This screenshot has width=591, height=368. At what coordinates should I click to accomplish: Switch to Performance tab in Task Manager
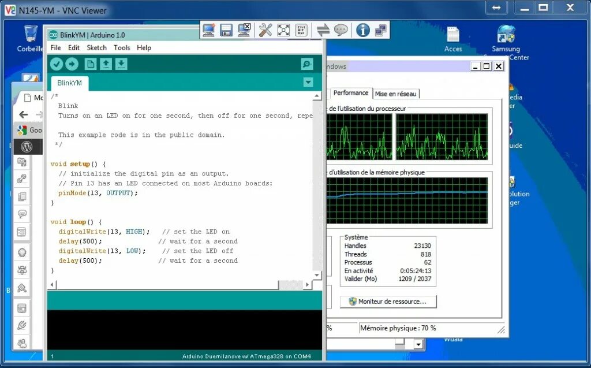(x=350, y=93)
